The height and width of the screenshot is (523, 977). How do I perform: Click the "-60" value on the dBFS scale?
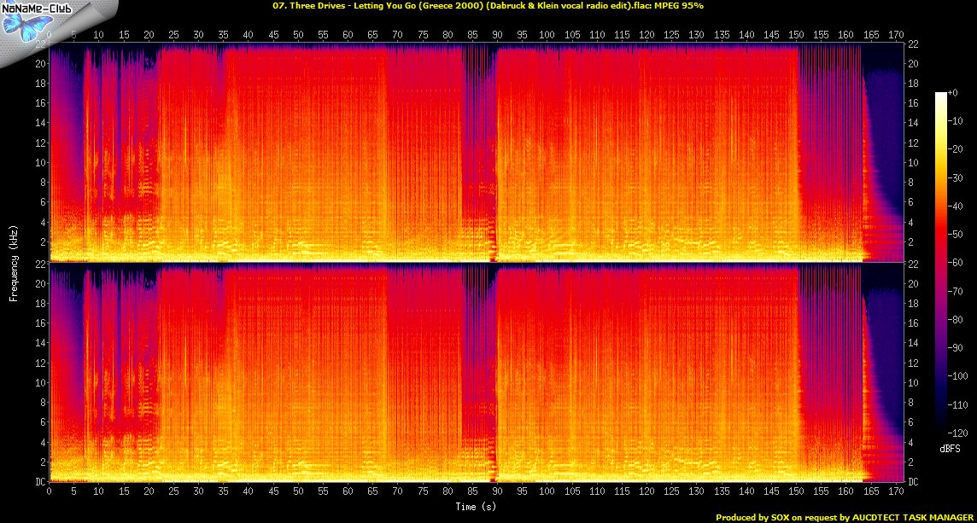coord(960,263)
